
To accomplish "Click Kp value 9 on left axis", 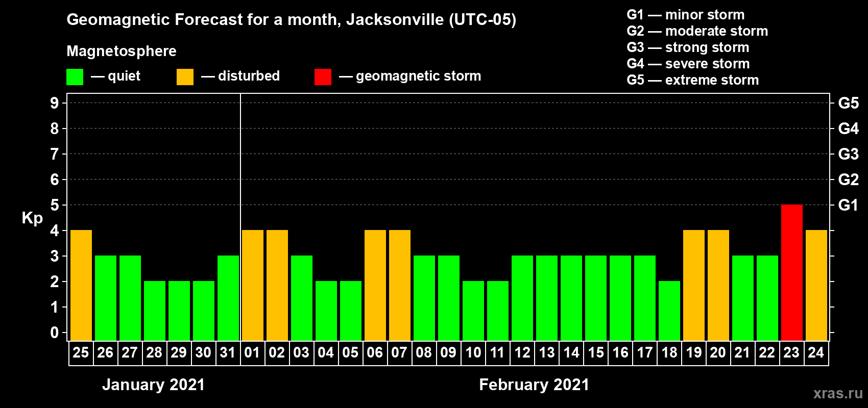I will point(55,103).
